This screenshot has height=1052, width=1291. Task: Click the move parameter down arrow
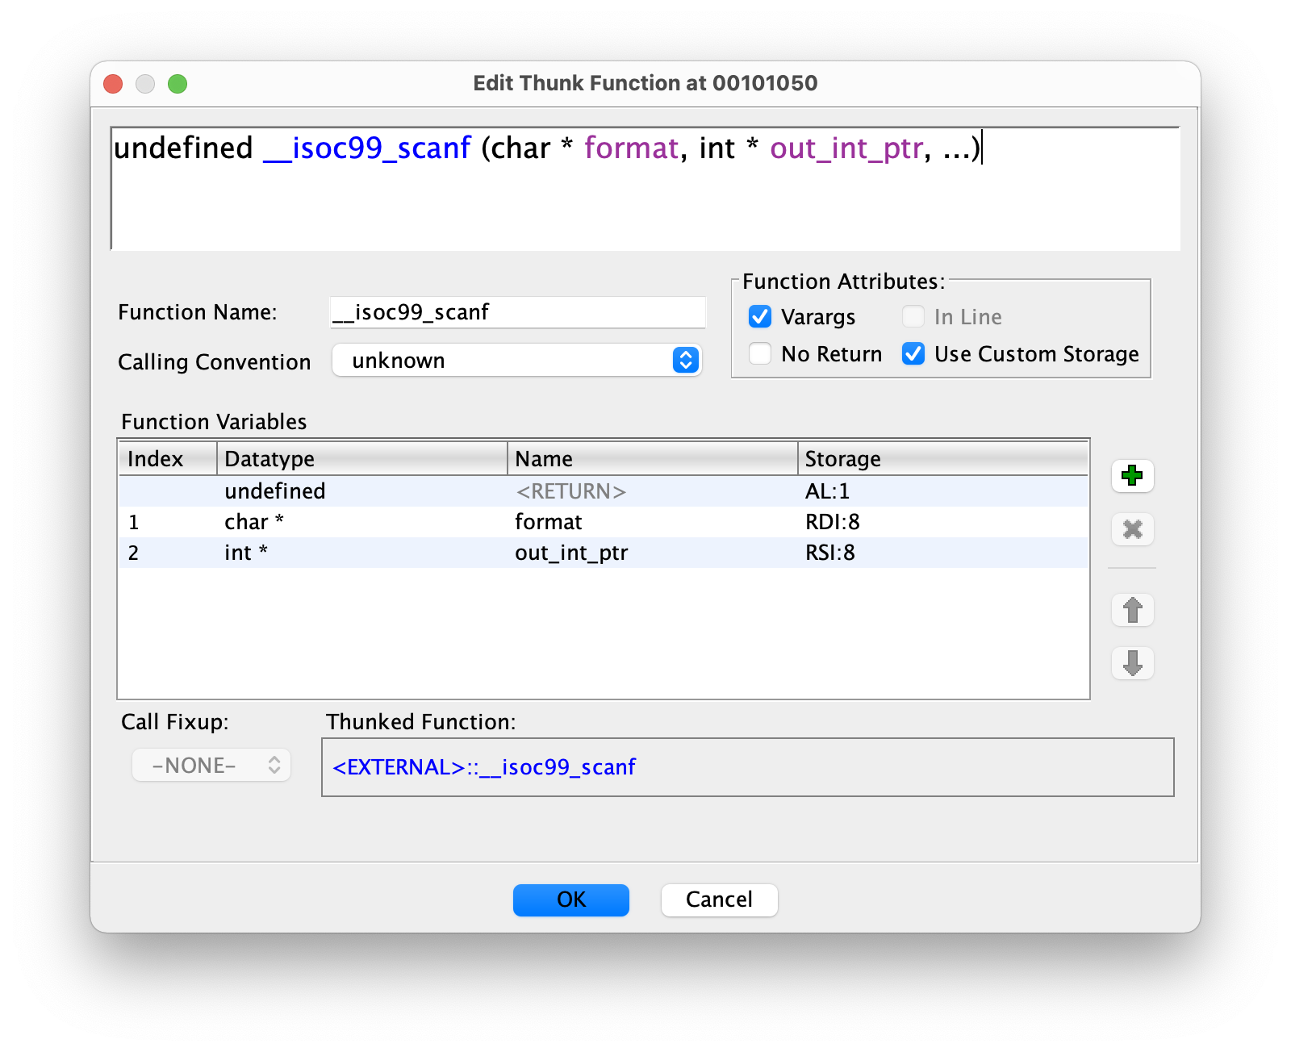1132,663
